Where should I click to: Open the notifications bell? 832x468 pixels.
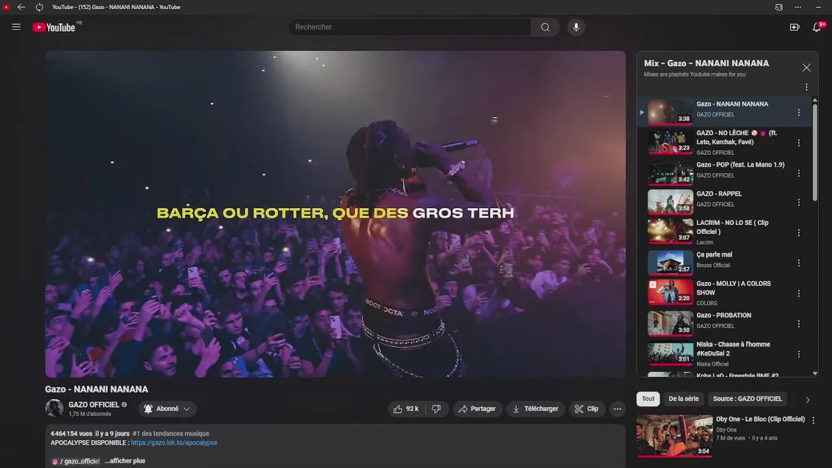pyautogui.click(x=817, y=27)
